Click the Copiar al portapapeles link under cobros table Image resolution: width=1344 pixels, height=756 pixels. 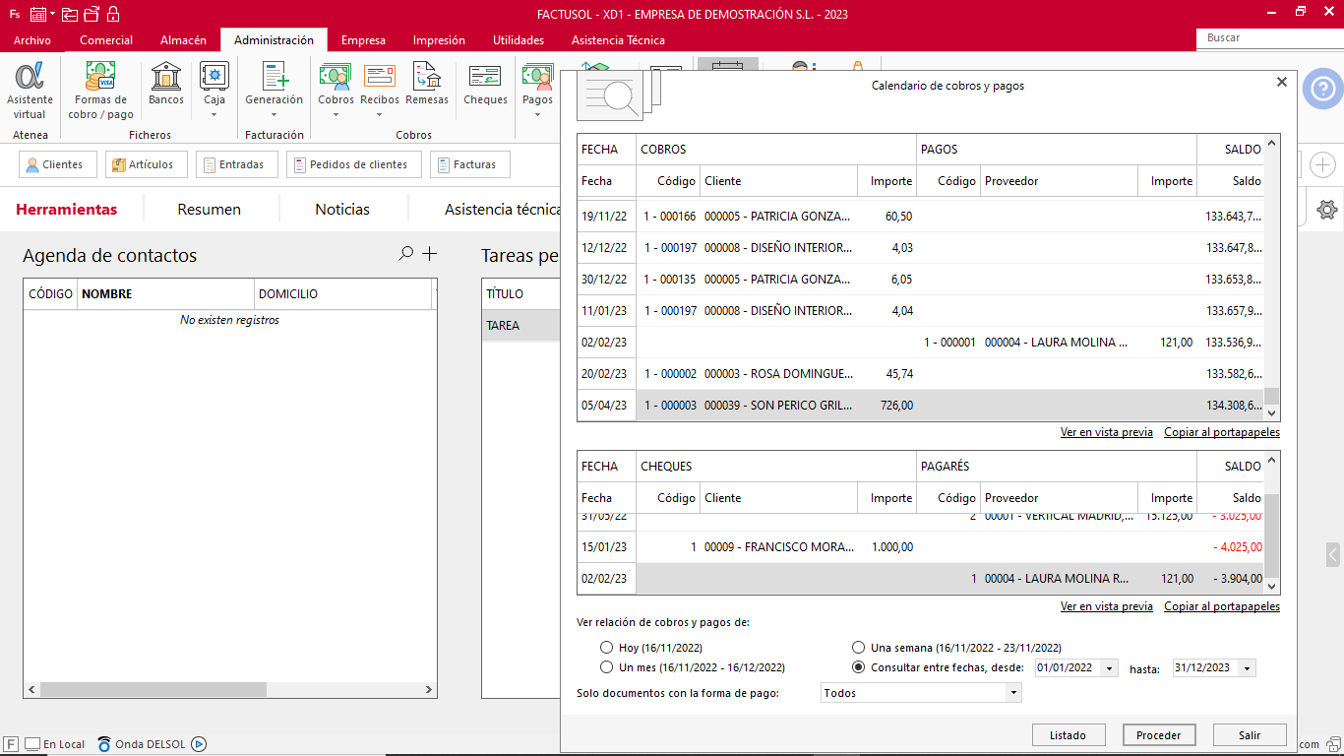point(1221,432)
